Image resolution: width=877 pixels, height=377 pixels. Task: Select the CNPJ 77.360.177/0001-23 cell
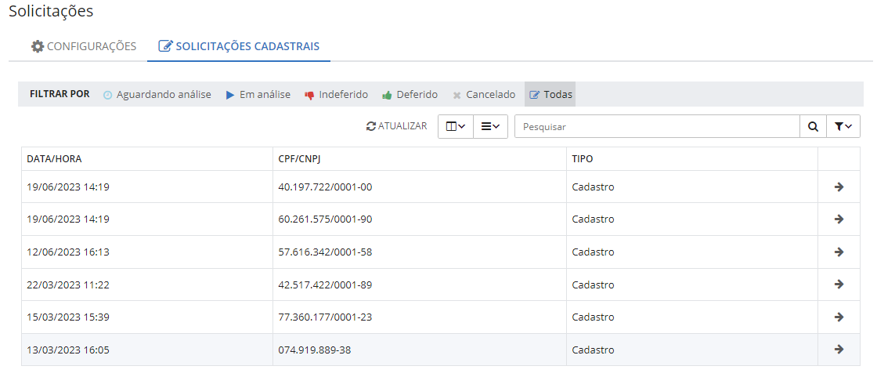pos(420,317)
